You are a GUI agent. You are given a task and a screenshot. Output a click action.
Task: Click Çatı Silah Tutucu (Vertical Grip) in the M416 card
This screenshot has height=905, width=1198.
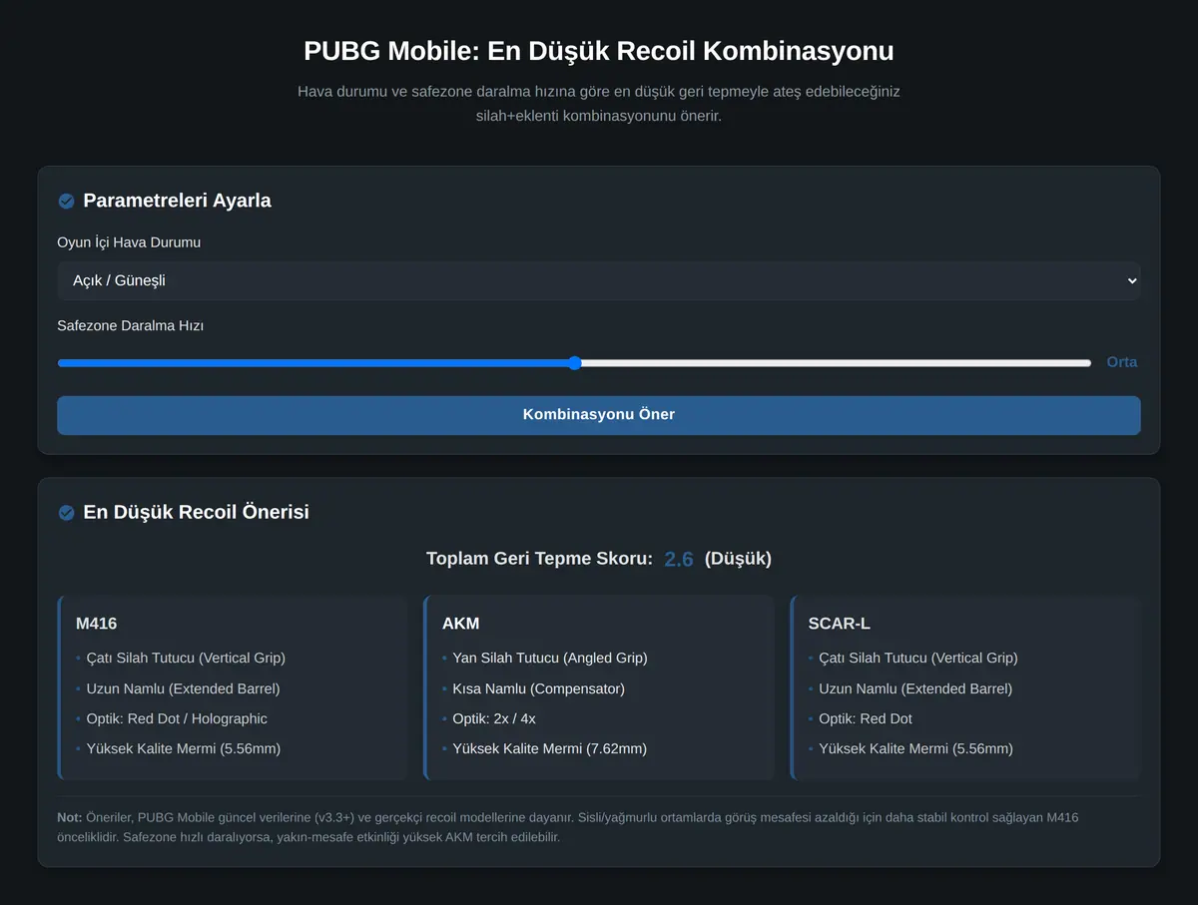pyautogui.click(x=186, y=659)
